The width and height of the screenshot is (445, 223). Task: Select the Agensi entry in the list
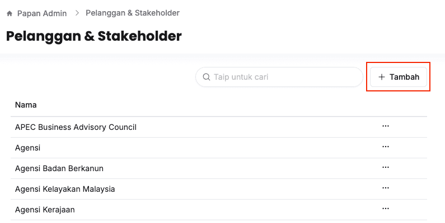(27, 148)
